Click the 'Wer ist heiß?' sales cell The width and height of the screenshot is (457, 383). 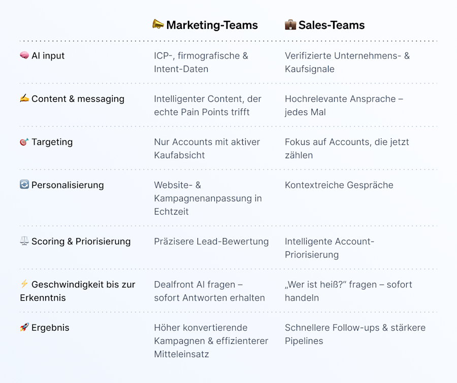[x=348, y=291]
